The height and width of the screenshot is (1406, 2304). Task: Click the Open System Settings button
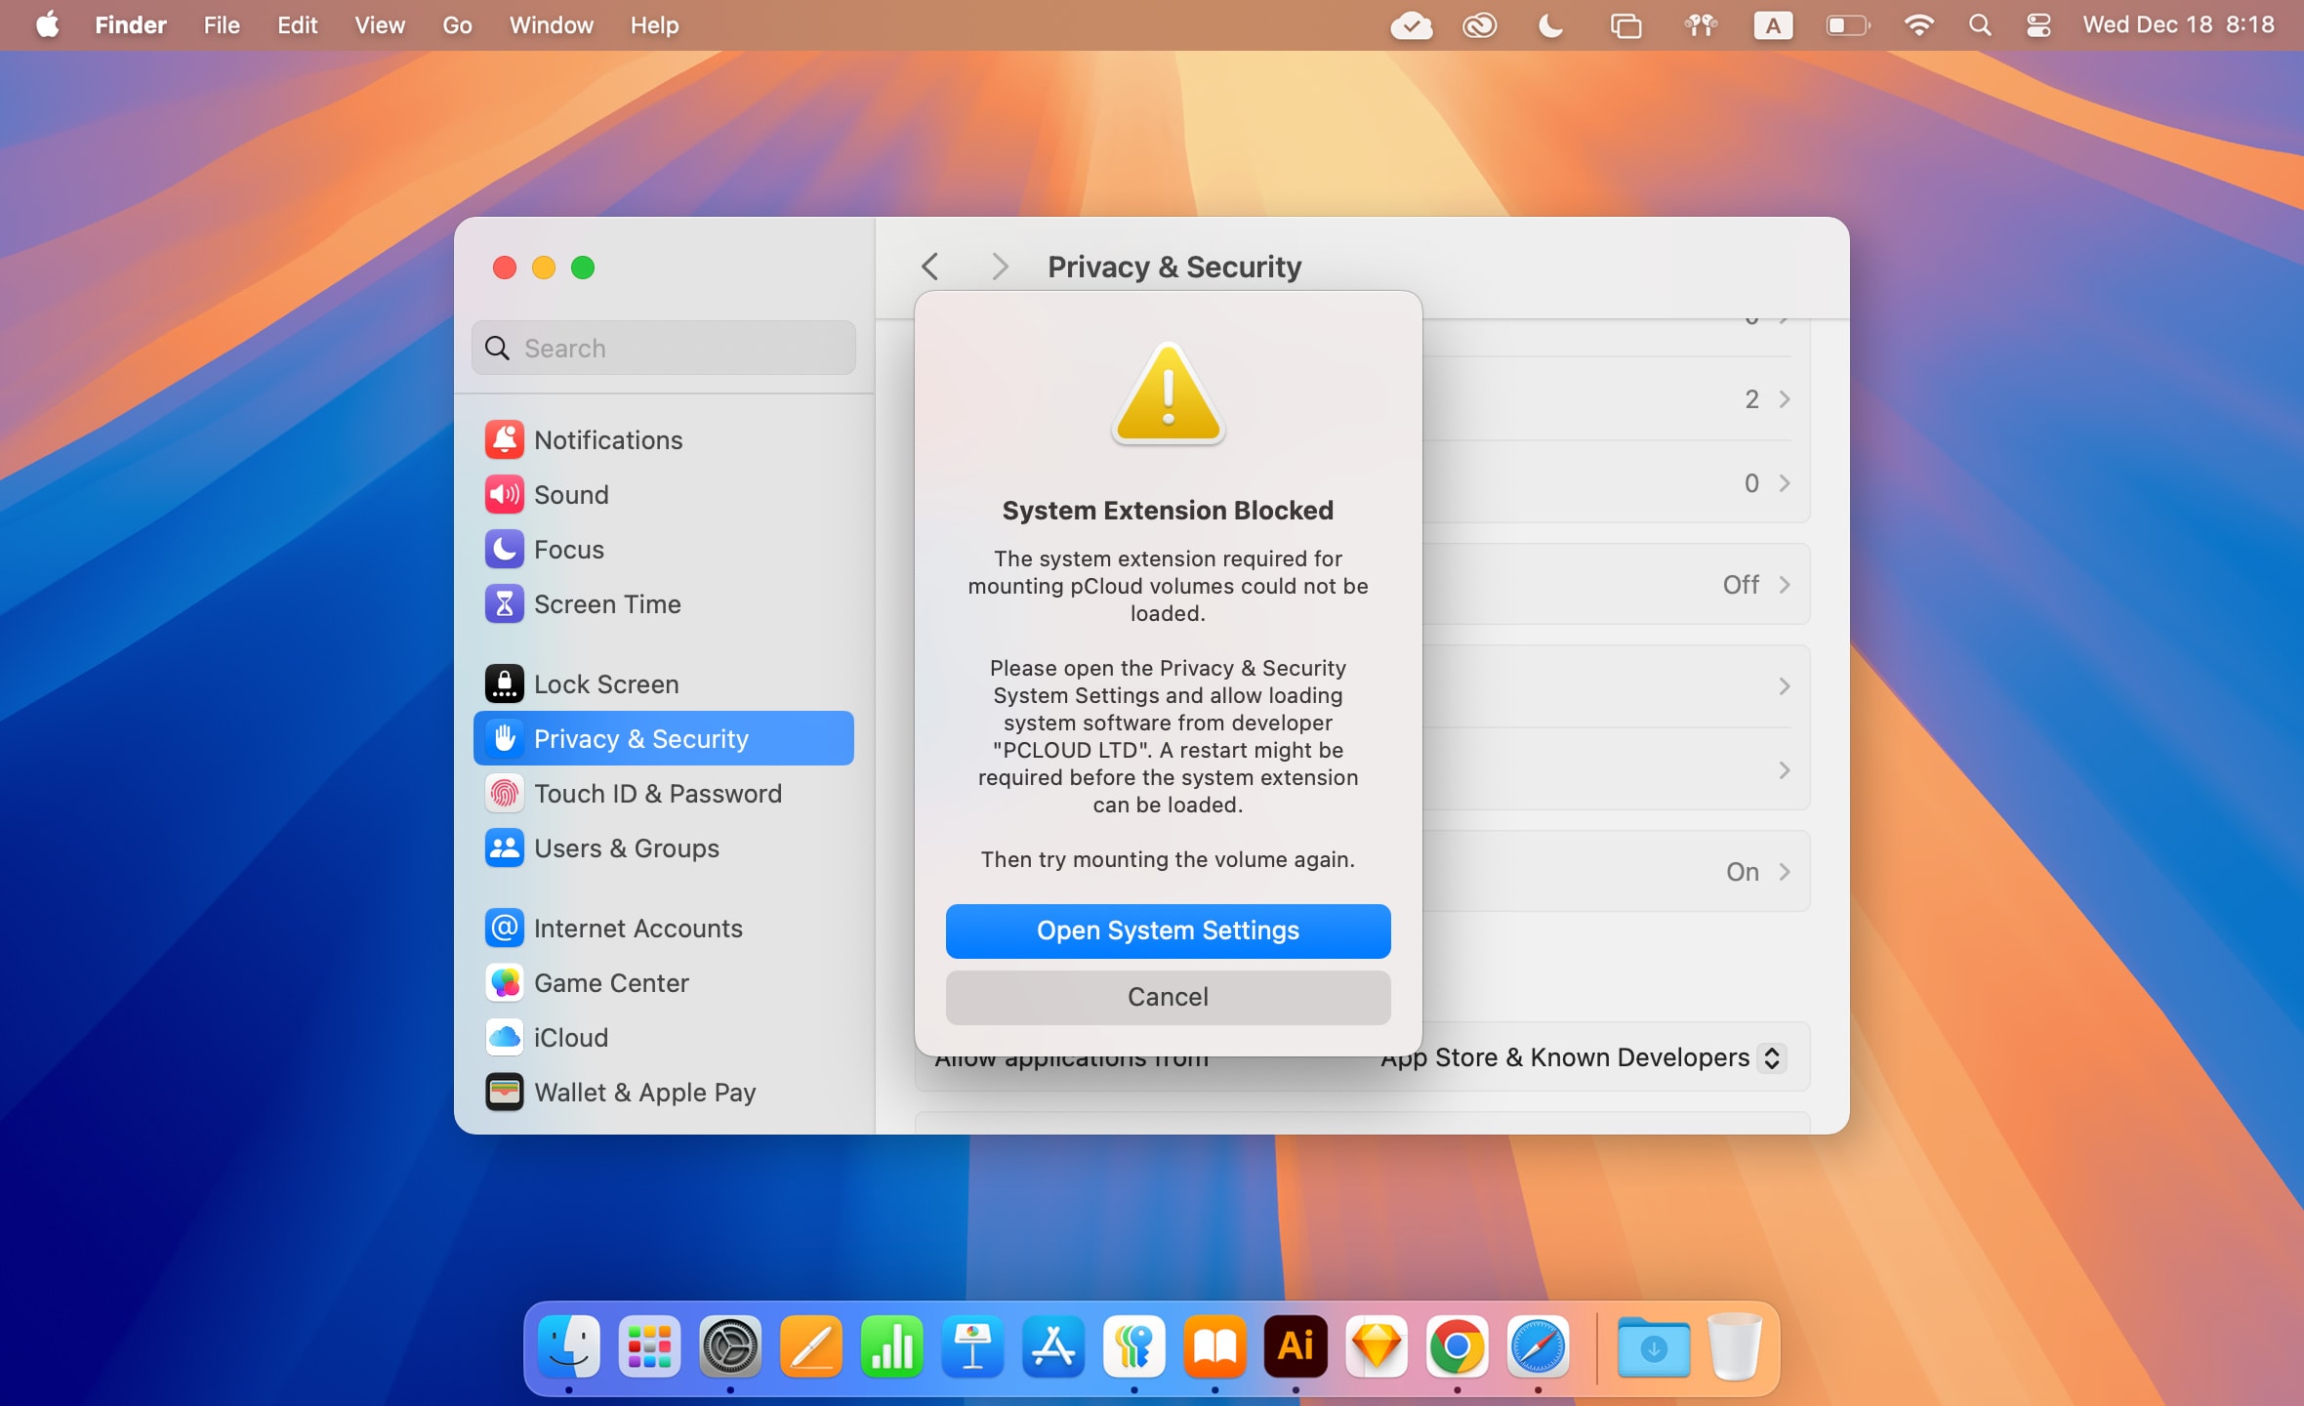coord(1168,930)
